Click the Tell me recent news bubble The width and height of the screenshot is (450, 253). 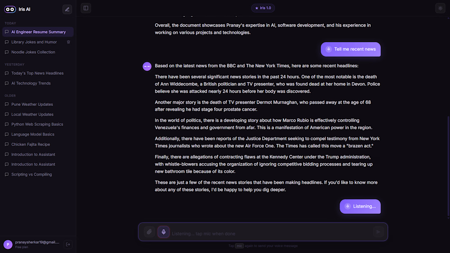tap(351, 49)
